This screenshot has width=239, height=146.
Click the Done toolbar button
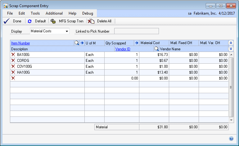tap(13, 21)
